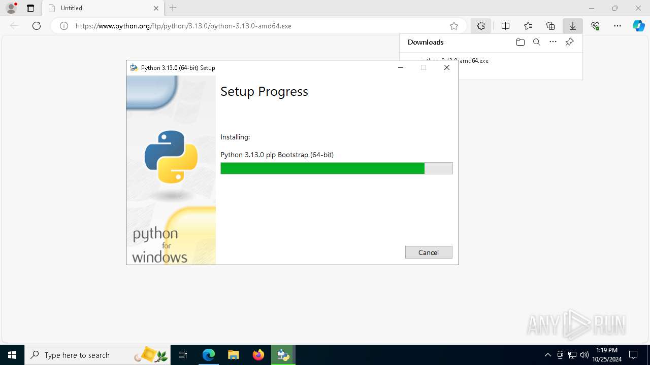Click the Python Setup title bar icon
Image resolution: width=650 pixels, height=365 pixels.
134,67
